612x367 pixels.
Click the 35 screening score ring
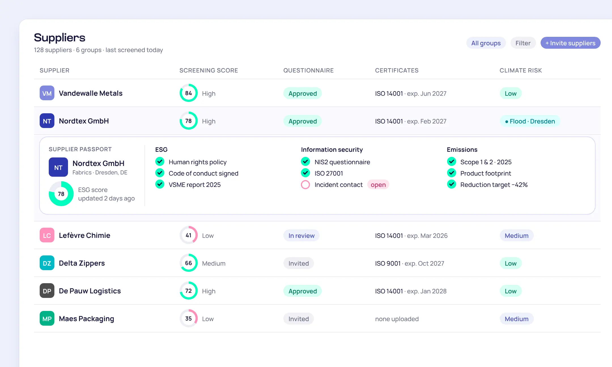point(188,319)
